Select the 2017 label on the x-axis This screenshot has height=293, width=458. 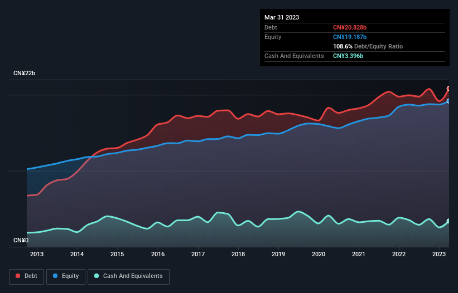coord(197,255)
